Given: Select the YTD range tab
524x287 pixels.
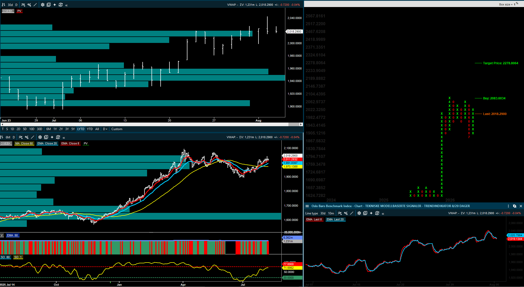Looking at the screenshot, I should (x=90, y=129).
